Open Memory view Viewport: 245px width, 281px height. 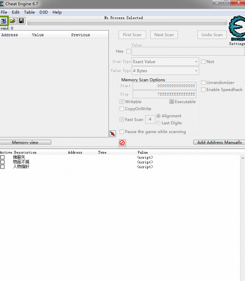[25, 142]
